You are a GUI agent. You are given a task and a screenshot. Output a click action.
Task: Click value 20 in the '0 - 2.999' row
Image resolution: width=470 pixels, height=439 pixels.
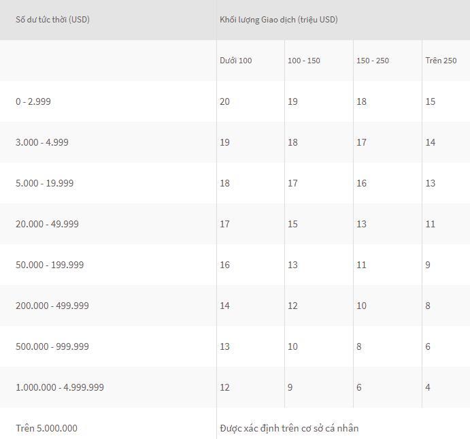[x=224, y=101]
